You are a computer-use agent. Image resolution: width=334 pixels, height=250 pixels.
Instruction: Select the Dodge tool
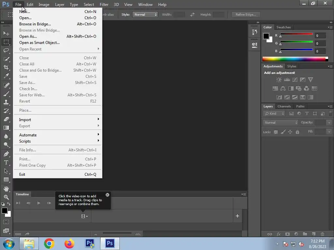[x=6, y=145]
